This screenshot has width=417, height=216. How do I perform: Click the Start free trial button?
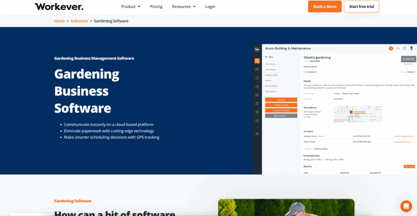coord(361,7)
